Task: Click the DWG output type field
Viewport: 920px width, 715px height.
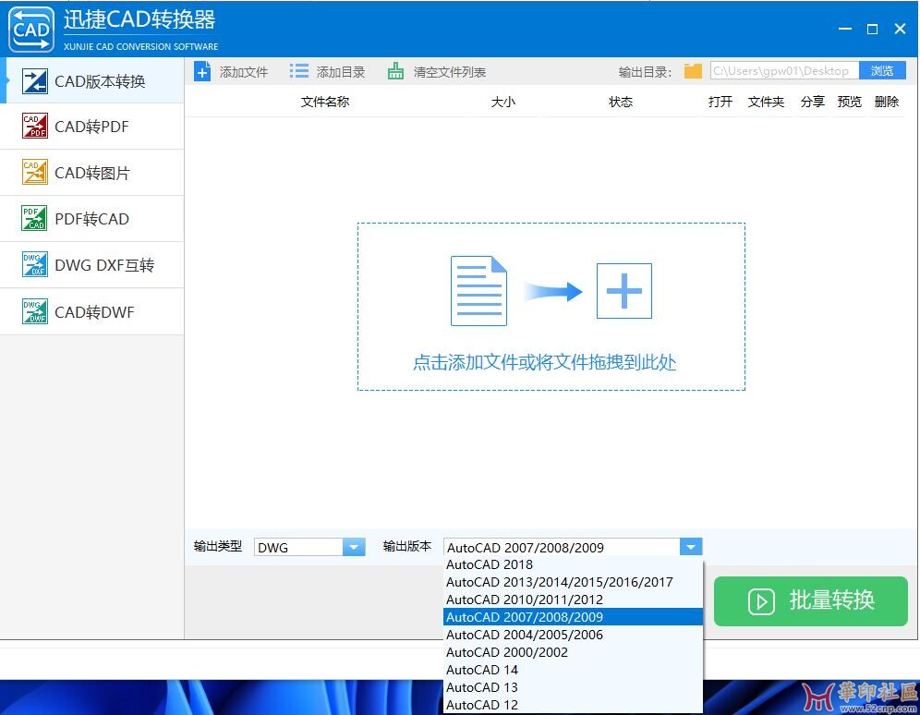Action: click(x=298, y=547)
